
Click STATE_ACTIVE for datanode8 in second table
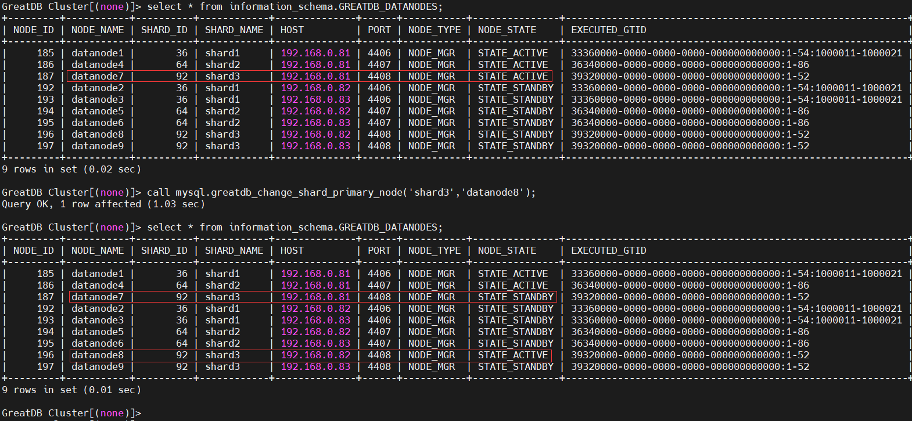tap(513, 355)
